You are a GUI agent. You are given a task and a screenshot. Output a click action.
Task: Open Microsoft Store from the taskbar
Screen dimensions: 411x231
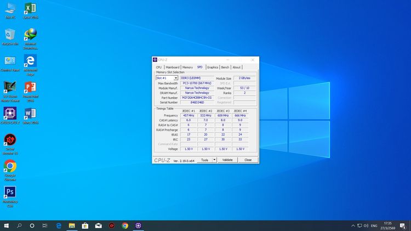[85, 226]
